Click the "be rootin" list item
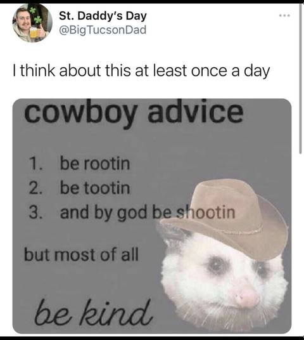Viewport: 304px width, 340px height. (95, 164)
